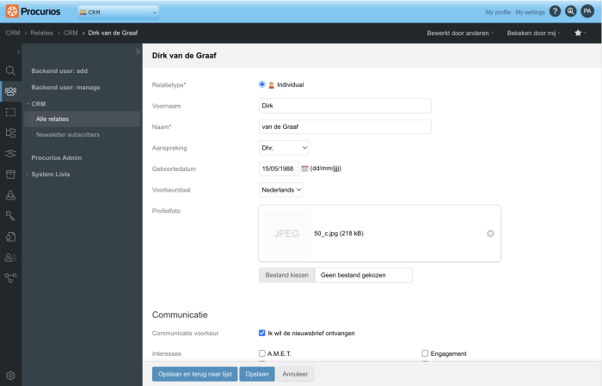Open the PA user avatar
This screenshot has height=386, width=602.
587,11
